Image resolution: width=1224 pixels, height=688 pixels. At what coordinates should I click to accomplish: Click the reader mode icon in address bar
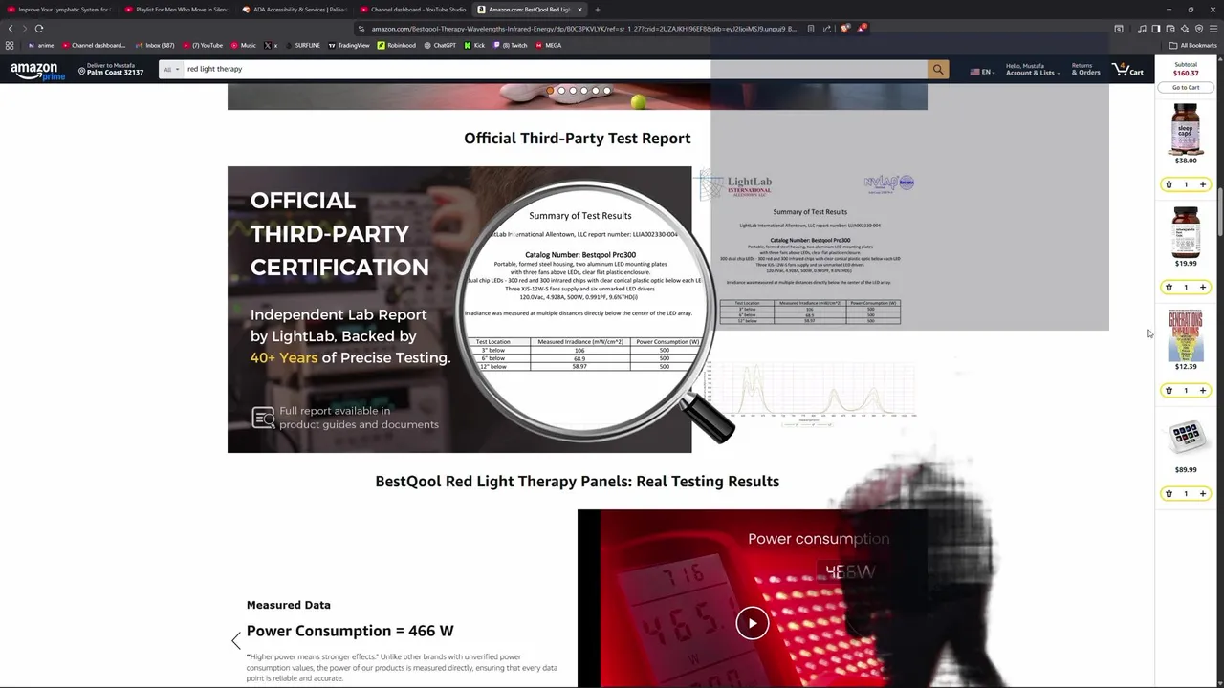pos(811,29)
